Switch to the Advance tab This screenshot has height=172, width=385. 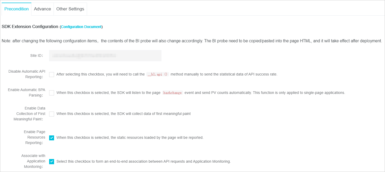click(42, 9)
